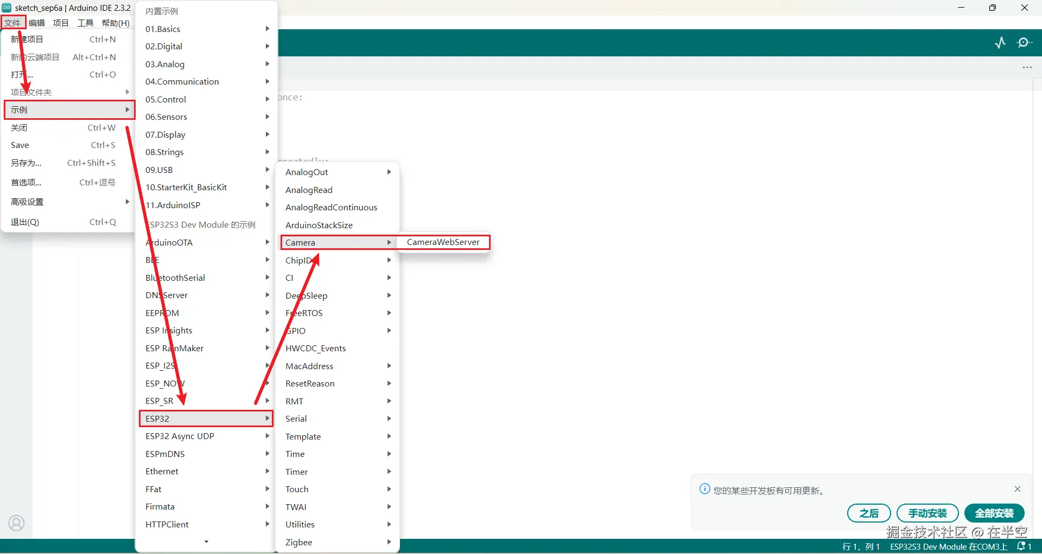Dismiss the board update notification
This screenshot has height=554, width=1042.
click(x=1018, y=488)
